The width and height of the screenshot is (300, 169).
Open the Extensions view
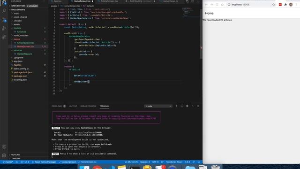4,37
